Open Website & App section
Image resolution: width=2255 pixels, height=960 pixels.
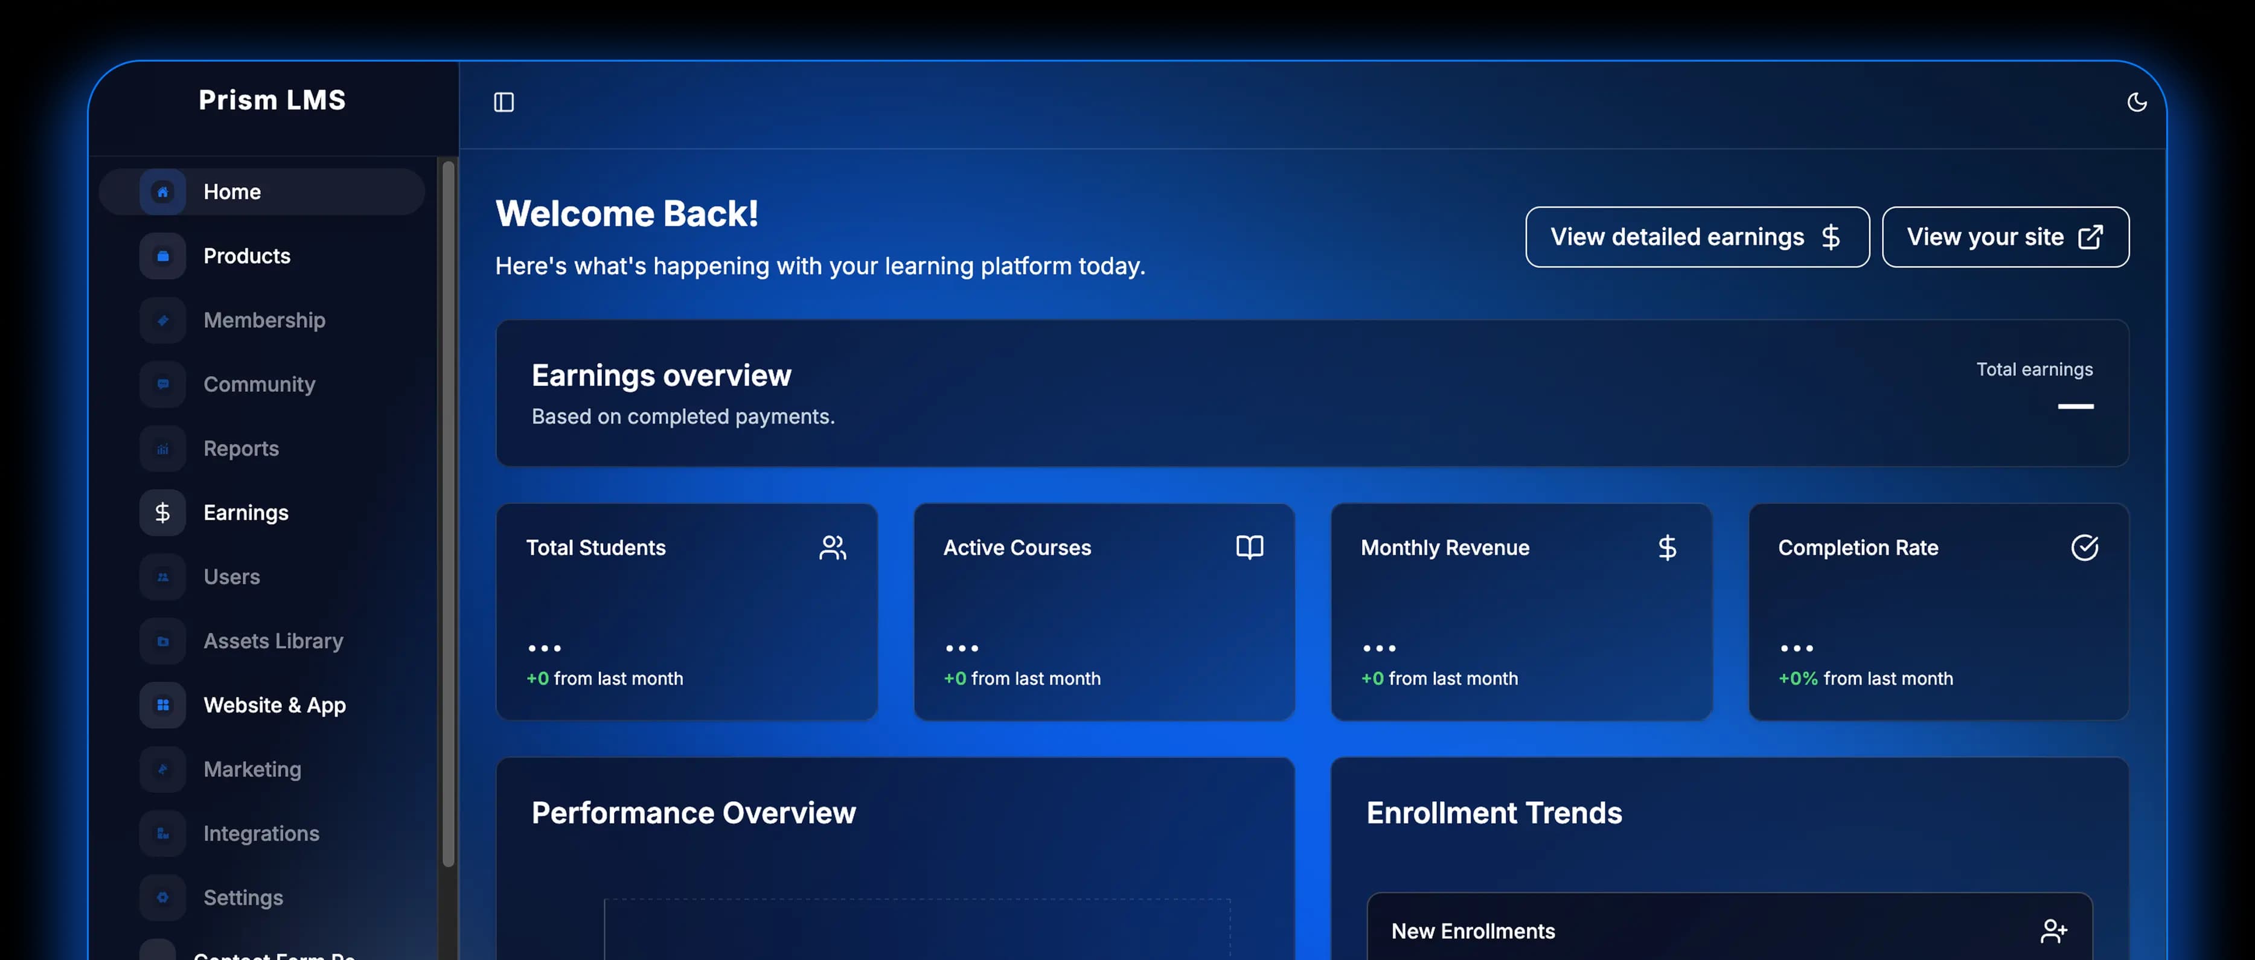(262, 705)
